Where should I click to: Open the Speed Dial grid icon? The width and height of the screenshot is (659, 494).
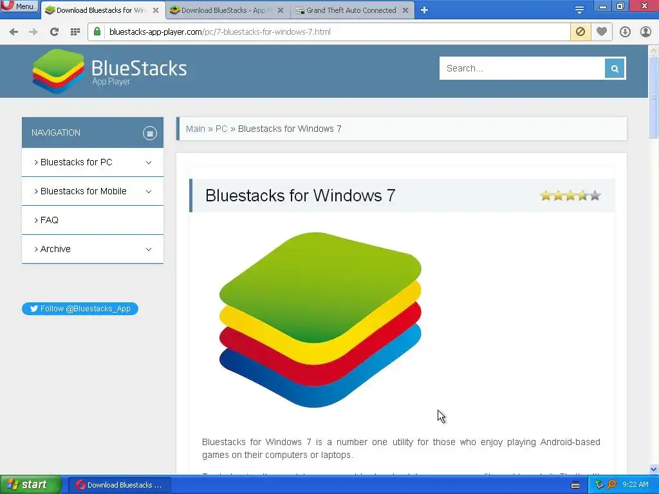click(75, 32)
